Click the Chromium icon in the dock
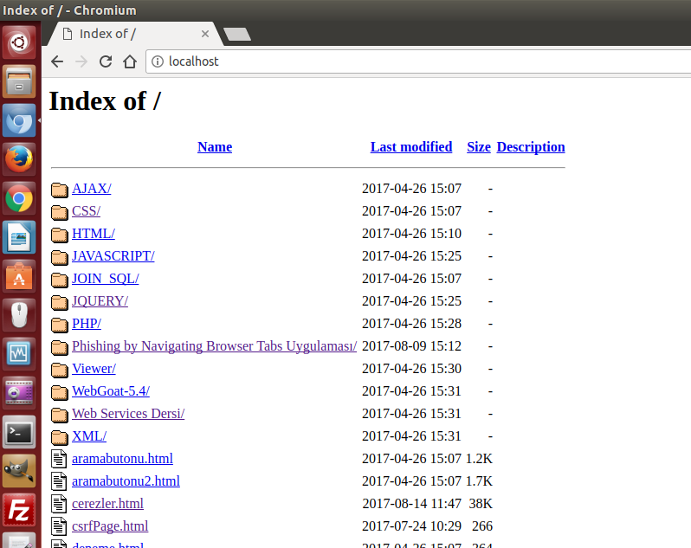The width and height of the screenshot is (691, 548). click(x=19, y=120)
